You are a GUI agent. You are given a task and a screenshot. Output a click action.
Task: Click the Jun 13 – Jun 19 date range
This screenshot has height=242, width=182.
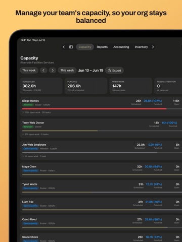pyautogui.click(x=90, y=71)
